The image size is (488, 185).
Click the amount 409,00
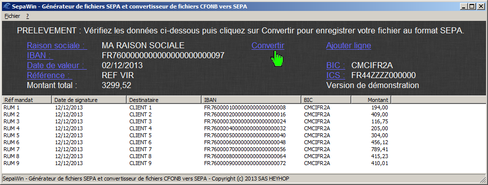pyautogui.click(x=380, y=114)
